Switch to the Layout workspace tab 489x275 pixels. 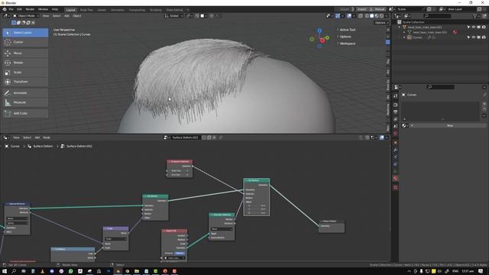[x=71, y=10]
